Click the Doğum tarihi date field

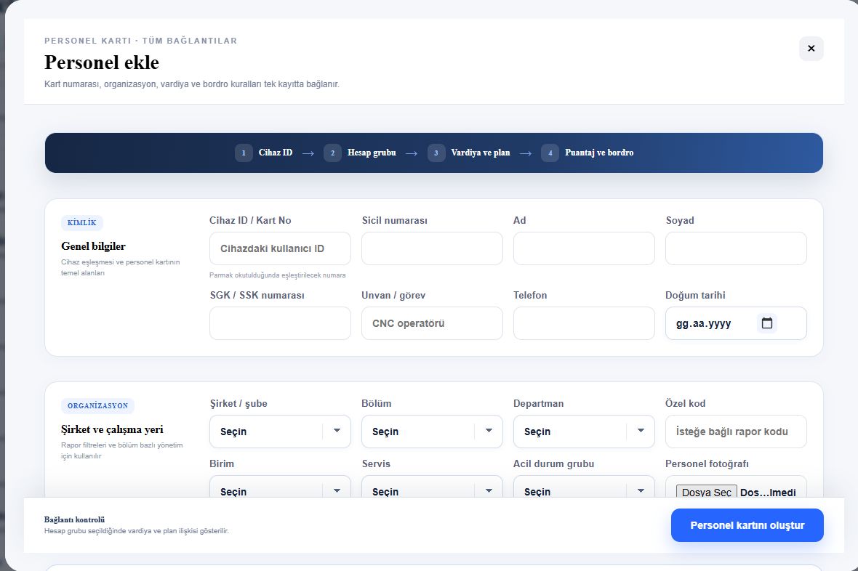736,323
